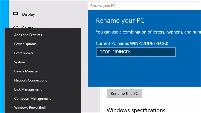Open Apps and Features from context menu
Image resolution: width=201 pixels, height=113 pixels.
tap(42, 35)
